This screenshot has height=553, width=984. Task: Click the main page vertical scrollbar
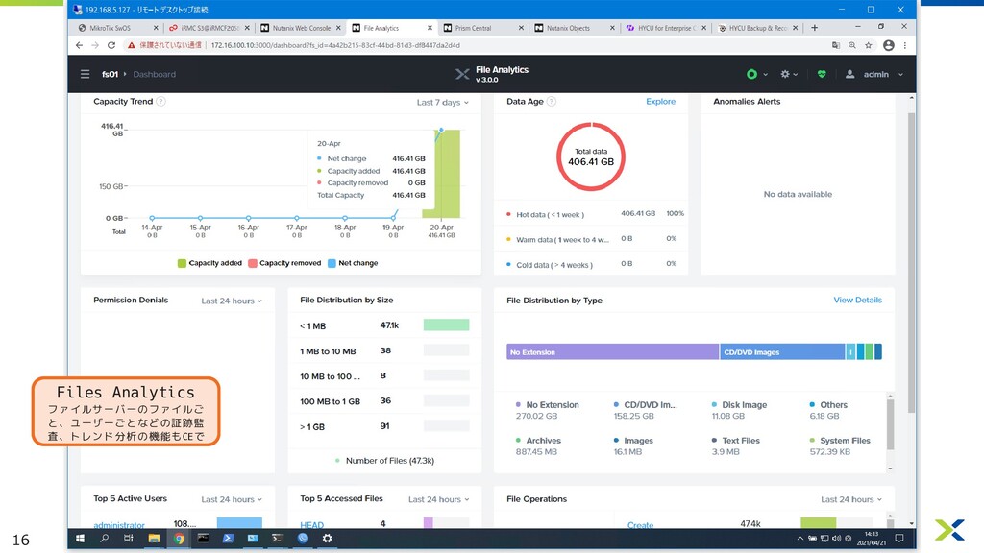911,263
